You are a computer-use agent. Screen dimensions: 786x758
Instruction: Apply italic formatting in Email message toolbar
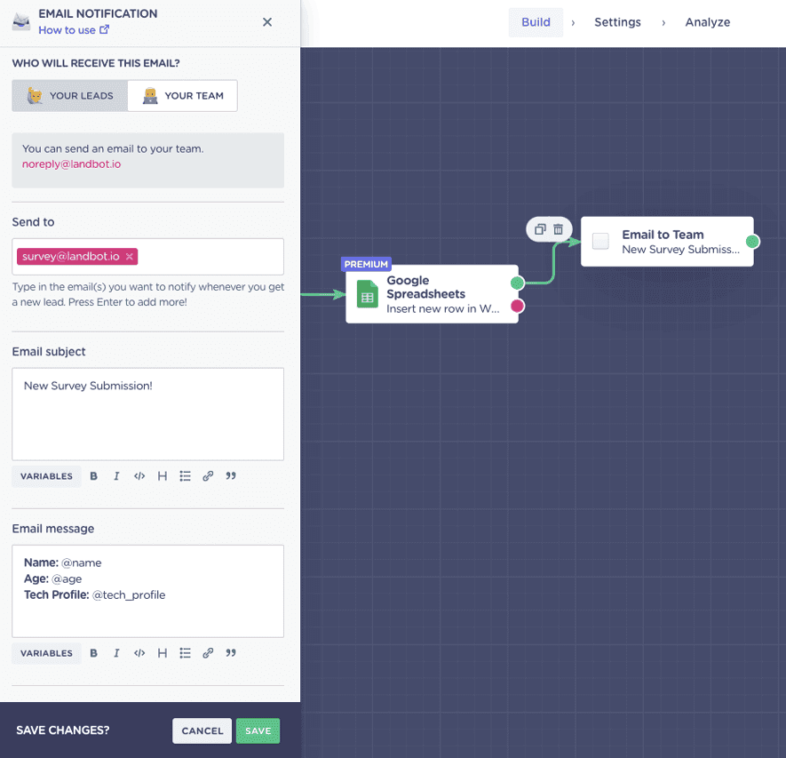click(x=116, y=653)
